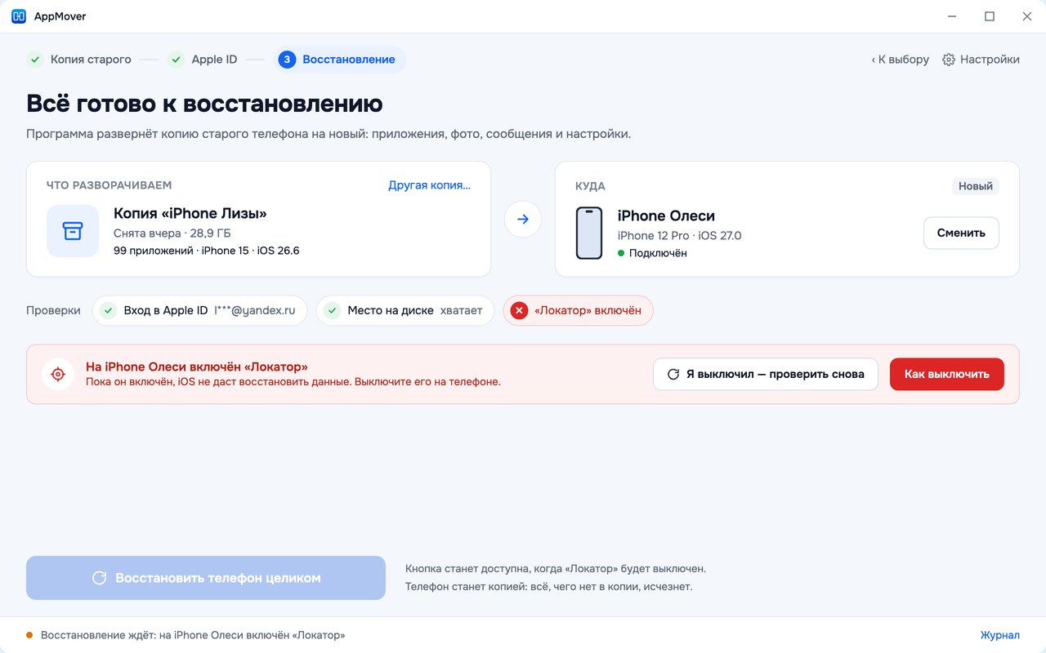Click the Проверки label
Screen dimensions: 1046x653
53,310
